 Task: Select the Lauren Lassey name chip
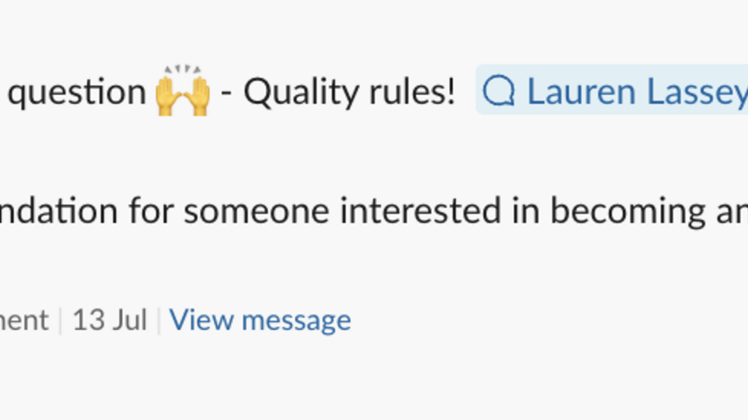coord(612,89)
